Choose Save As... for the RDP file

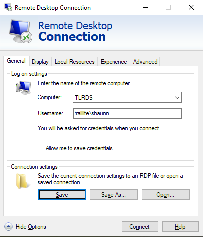114,194
